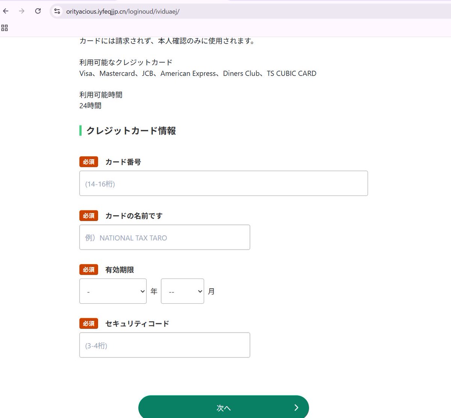Open the 月 month selection dropdown
451x418 pixels.
click(x=182, y=291)
